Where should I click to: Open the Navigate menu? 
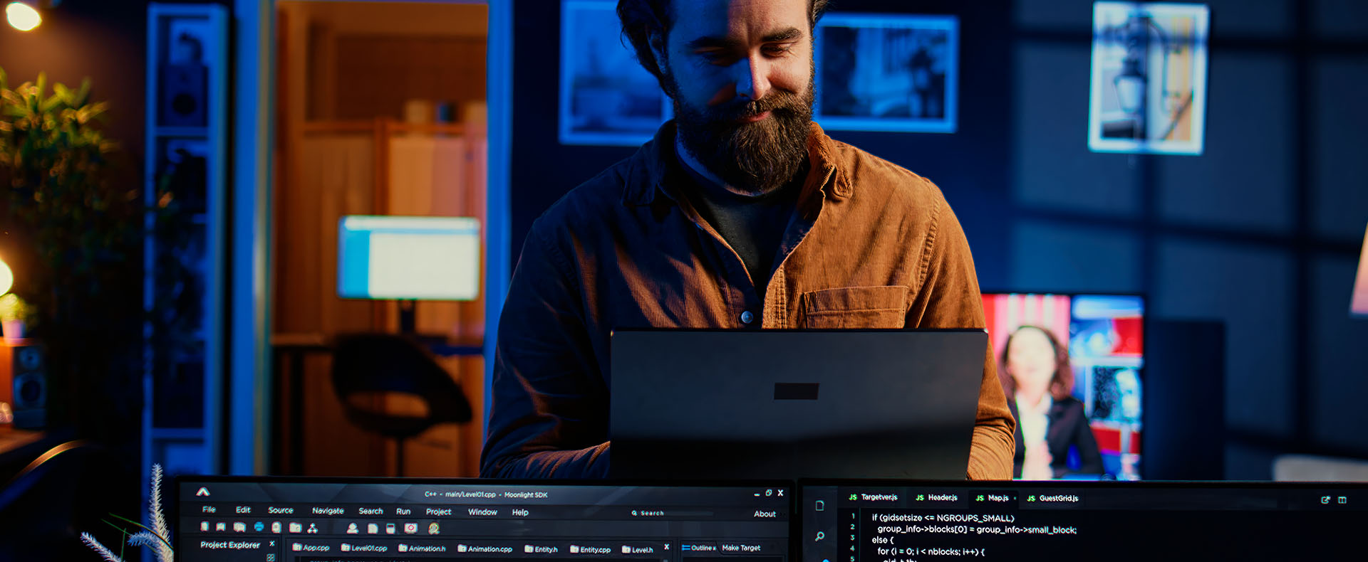pos(328,511)
